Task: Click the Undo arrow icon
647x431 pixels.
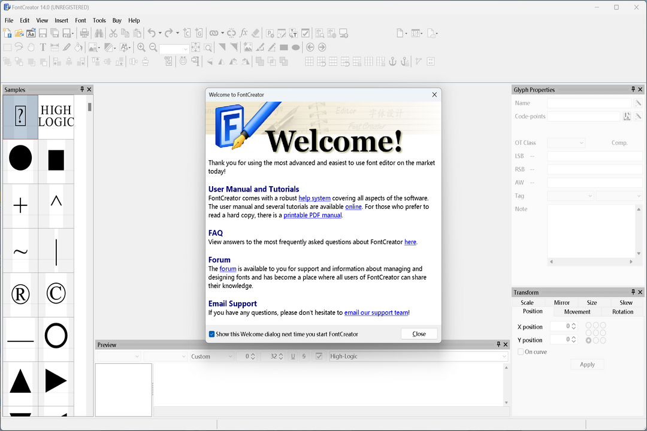Action: coord(152,34)
